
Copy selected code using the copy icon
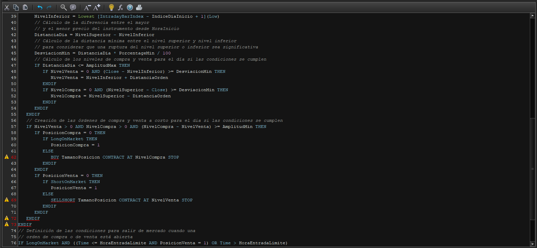[x=16, y=7]
